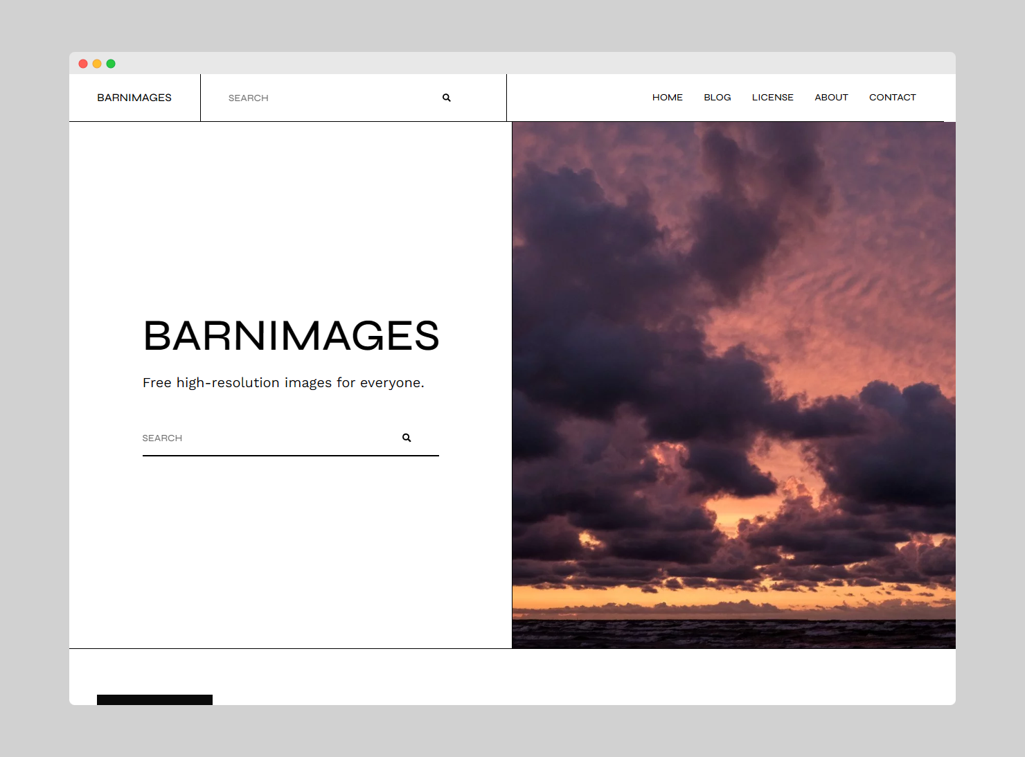
Task: Open the BLOG navigation link
Action: (x=717, y=98)
